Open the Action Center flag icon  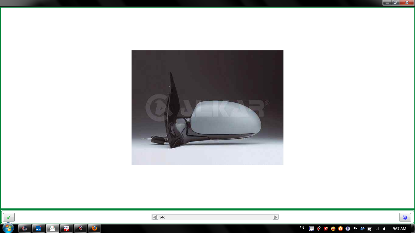coord(355,229)
